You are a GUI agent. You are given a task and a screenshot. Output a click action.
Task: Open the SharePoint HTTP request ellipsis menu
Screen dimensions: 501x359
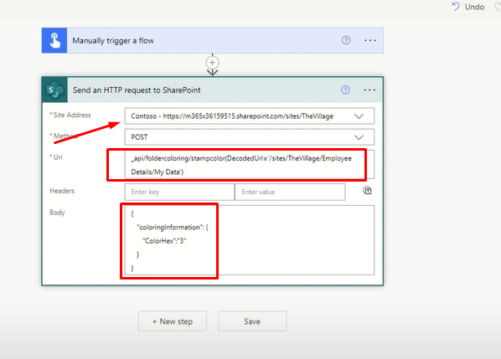(x=369, y=90)
